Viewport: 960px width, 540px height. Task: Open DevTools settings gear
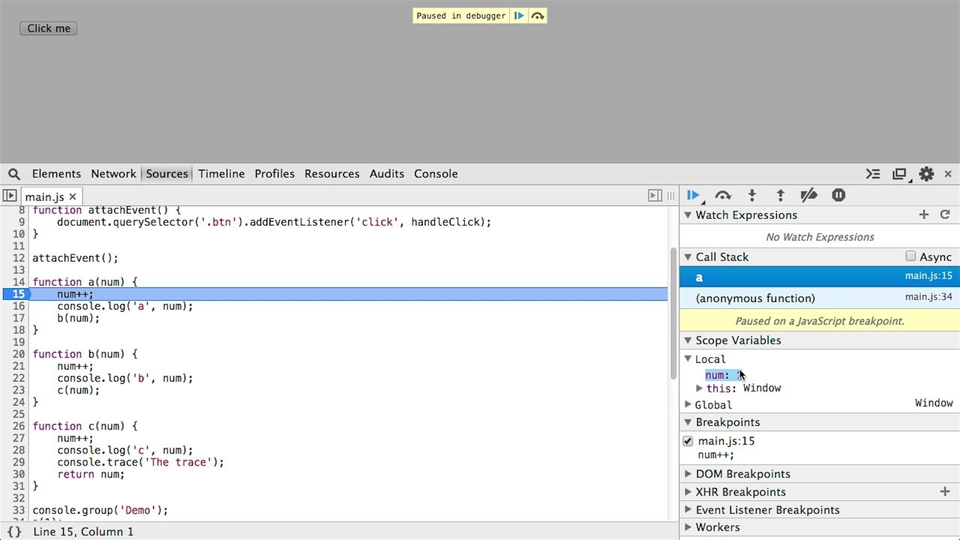tap(926, 174)
